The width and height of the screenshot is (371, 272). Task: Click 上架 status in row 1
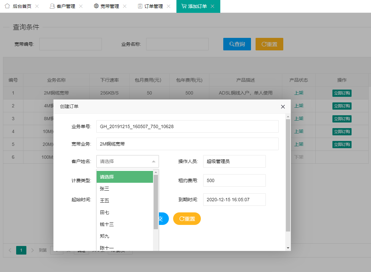[298, 93]
